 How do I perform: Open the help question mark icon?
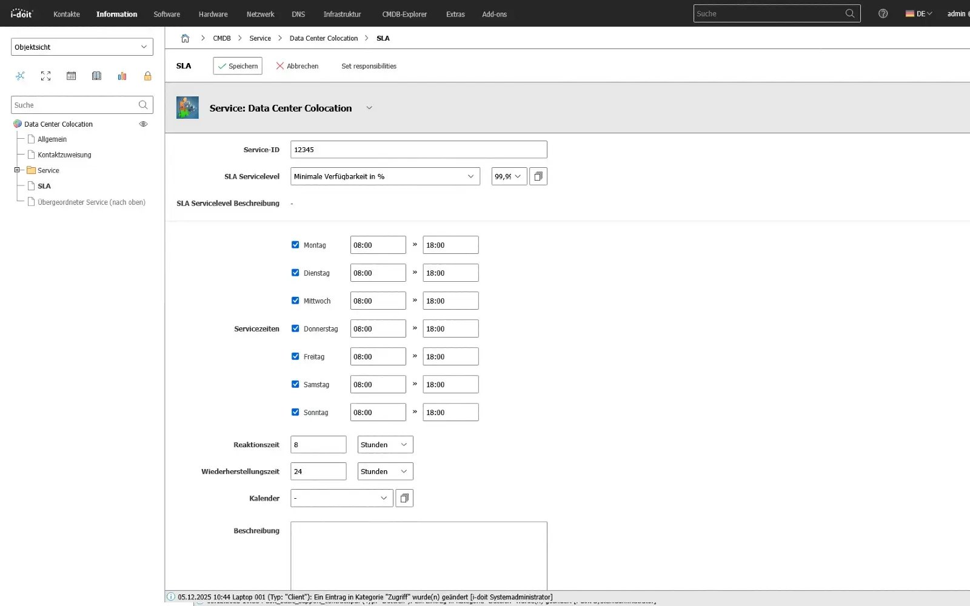tap(883, 13)
